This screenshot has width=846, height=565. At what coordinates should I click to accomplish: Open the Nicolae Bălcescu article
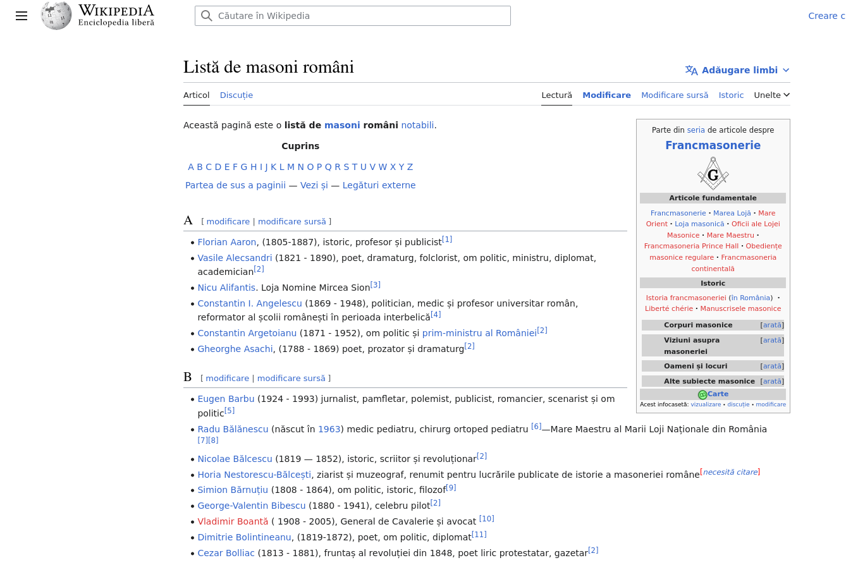pos(235,459)
